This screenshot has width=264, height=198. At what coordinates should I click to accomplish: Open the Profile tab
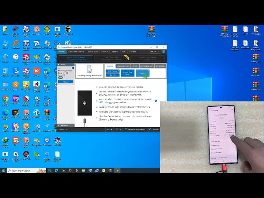104,52
